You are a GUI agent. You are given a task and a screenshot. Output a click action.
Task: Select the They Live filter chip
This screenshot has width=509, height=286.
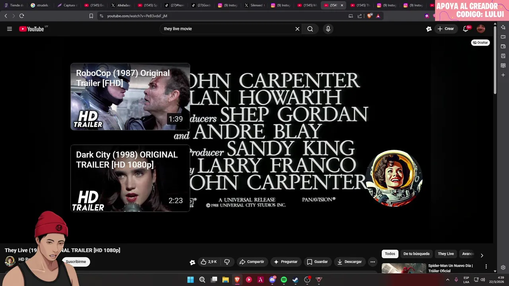pos(446,254)
